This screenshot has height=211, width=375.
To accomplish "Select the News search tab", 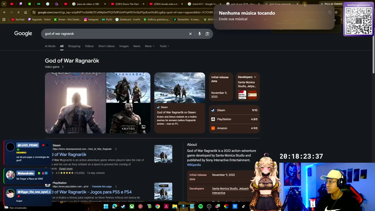I will pyautogui.click(x=137, y=46).
